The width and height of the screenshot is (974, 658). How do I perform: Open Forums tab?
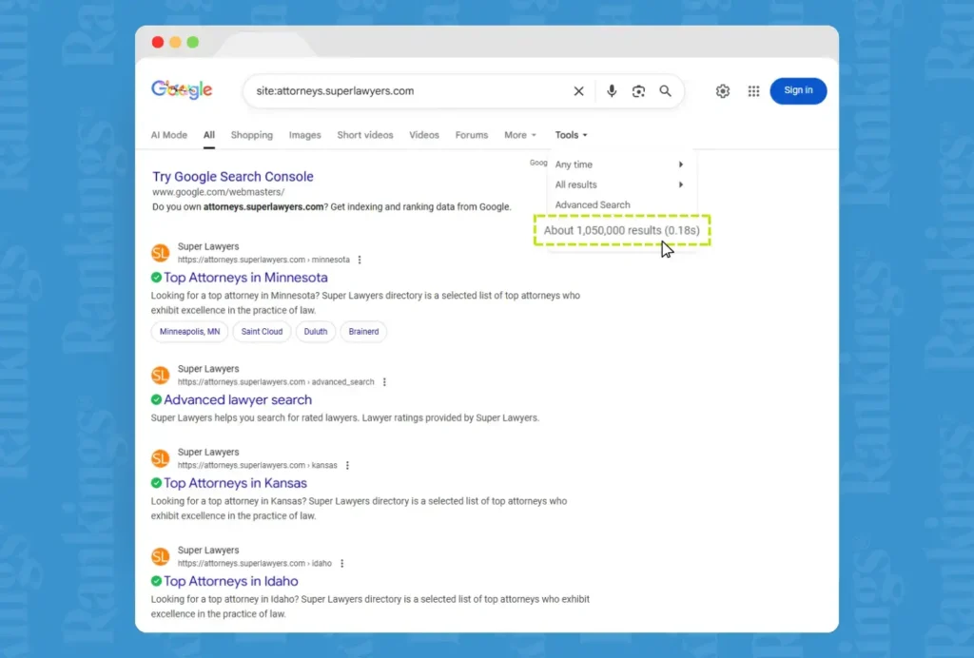tap(472, 135)
